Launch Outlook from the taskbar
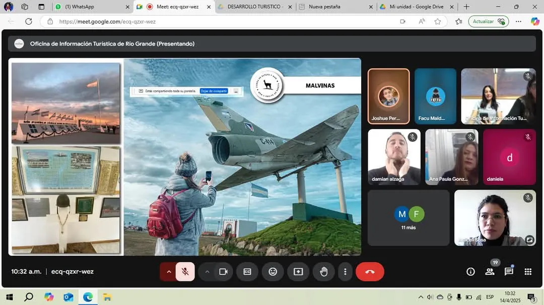 pyautogui.click(x=69, y=297)
